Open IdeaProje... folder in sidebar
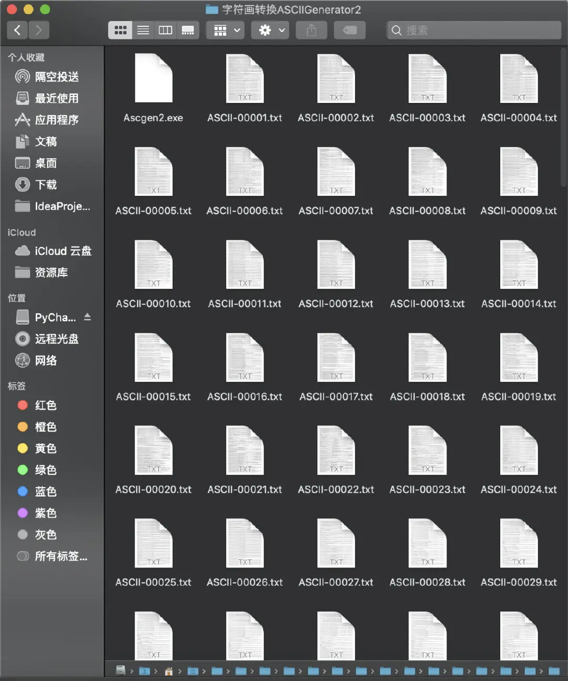This screenshot has width=568, height=681. click(x=52, y=206)
